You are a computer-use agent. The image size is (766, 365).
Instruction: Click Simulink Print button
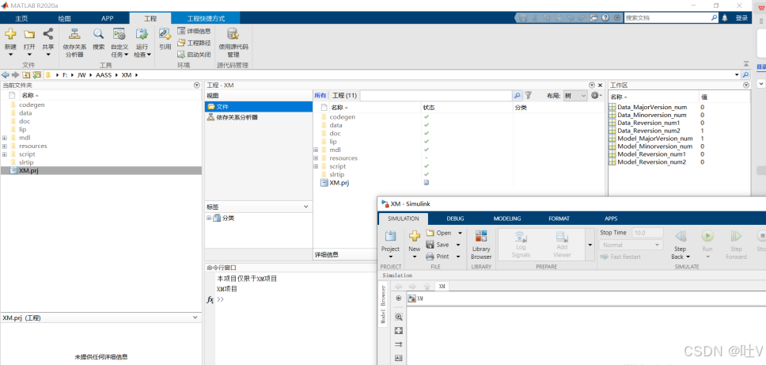[438, 257]
